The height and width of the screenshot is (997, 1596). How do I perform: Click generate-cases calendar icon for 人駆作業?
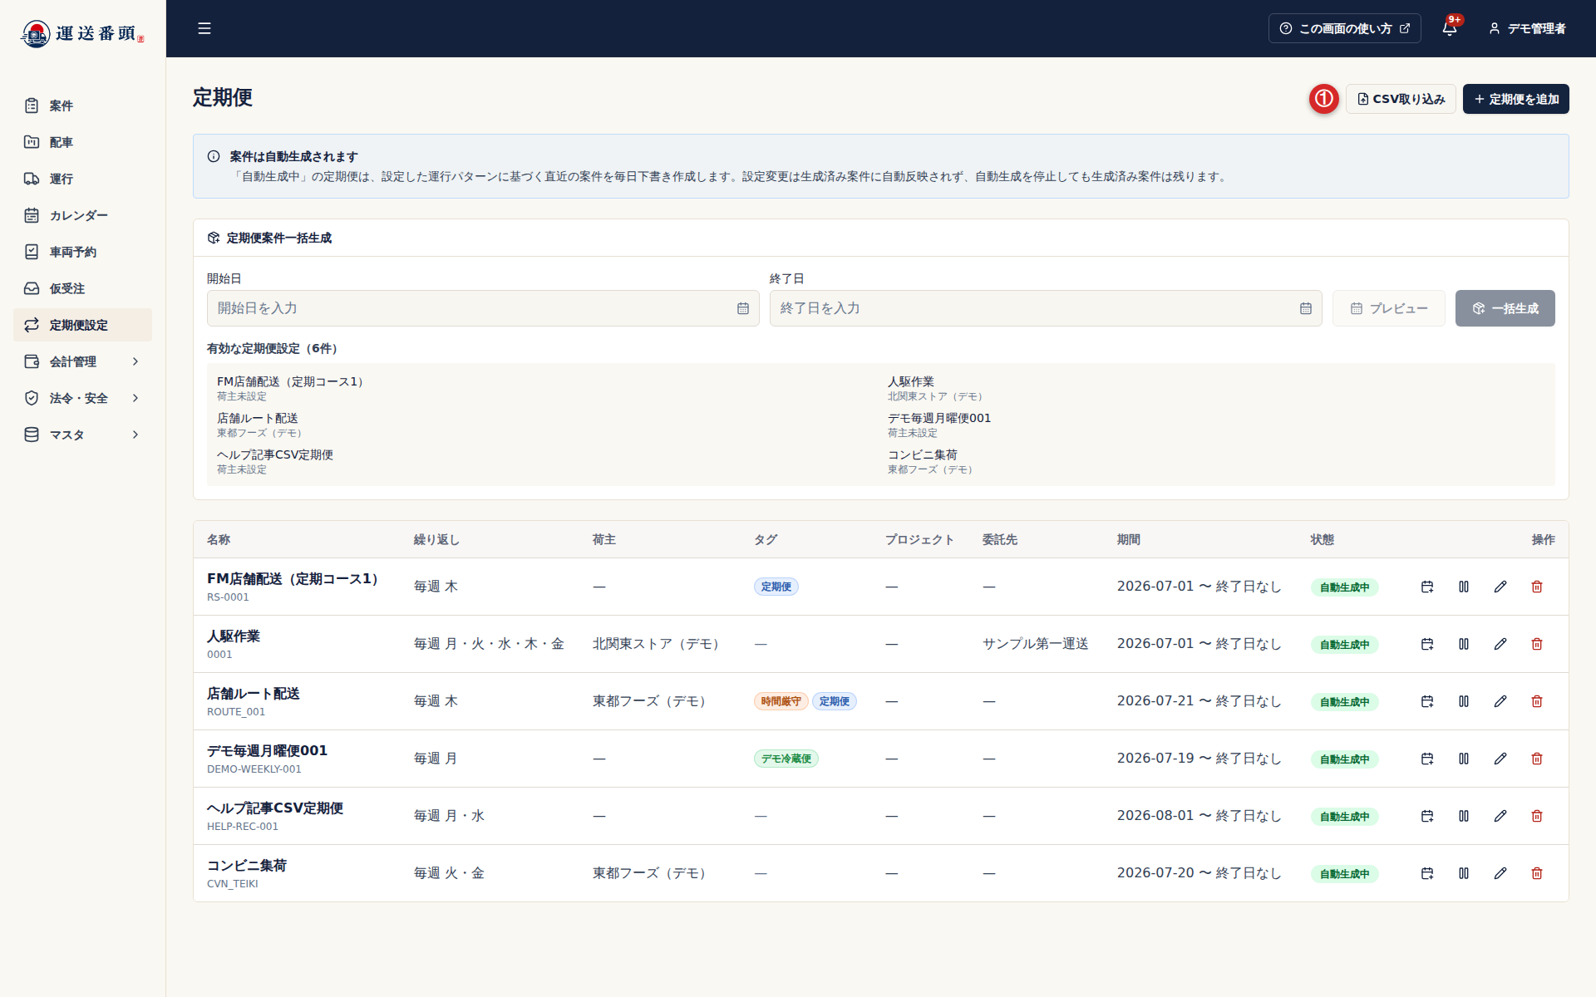tap(1427, 644)
